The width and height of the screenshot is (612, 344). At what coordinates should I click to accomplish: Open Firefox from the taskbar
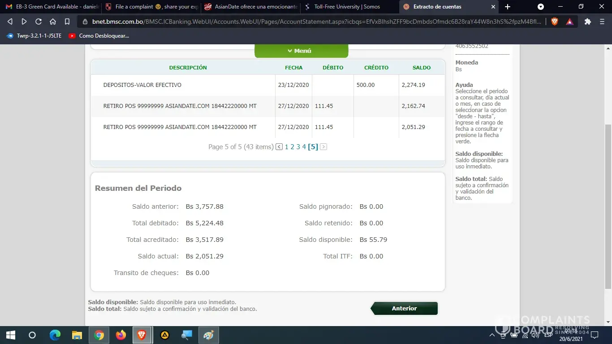coord(121,335)
